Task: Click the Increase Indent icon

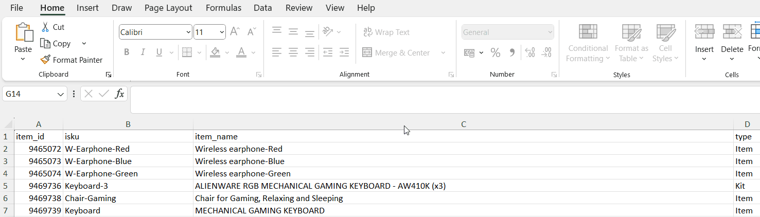Action: [344, 52]
